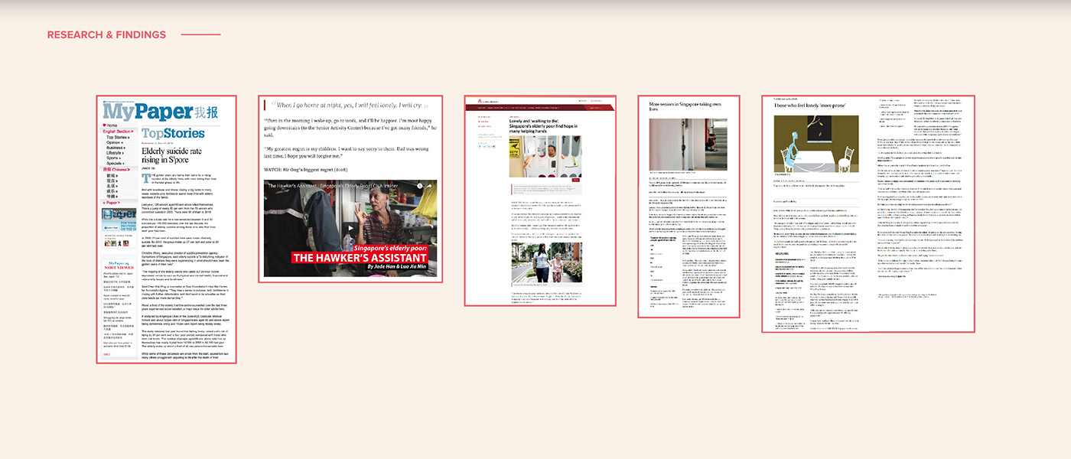Click 'WATCH: Mr Ong's biggest regret' text
Viewport: 1071px width, 459px height.
point(307,168)
